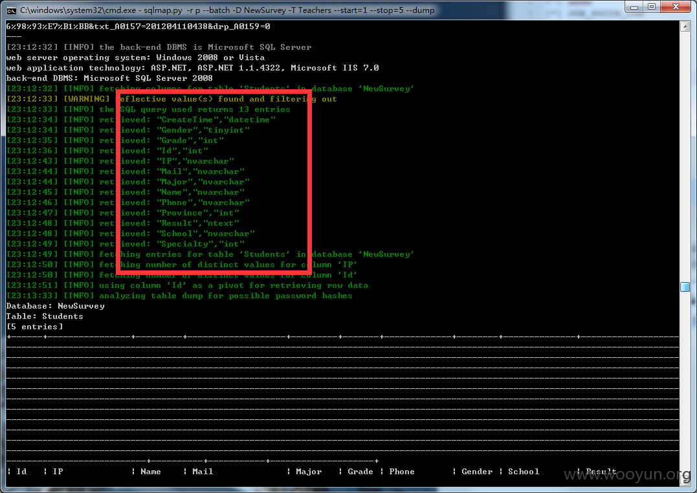
Task: Click the '[23:12:51]' timestamp
Action: coord(32,285)
